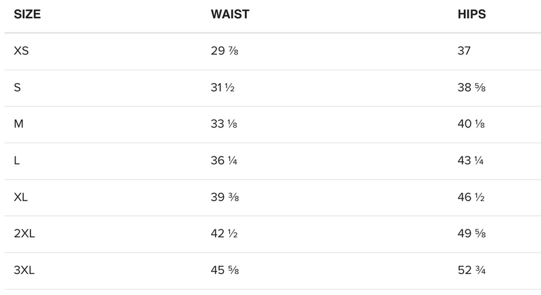The image size is (541, 295).
Task: Select the M size row label
Action: tap(18, 124)
